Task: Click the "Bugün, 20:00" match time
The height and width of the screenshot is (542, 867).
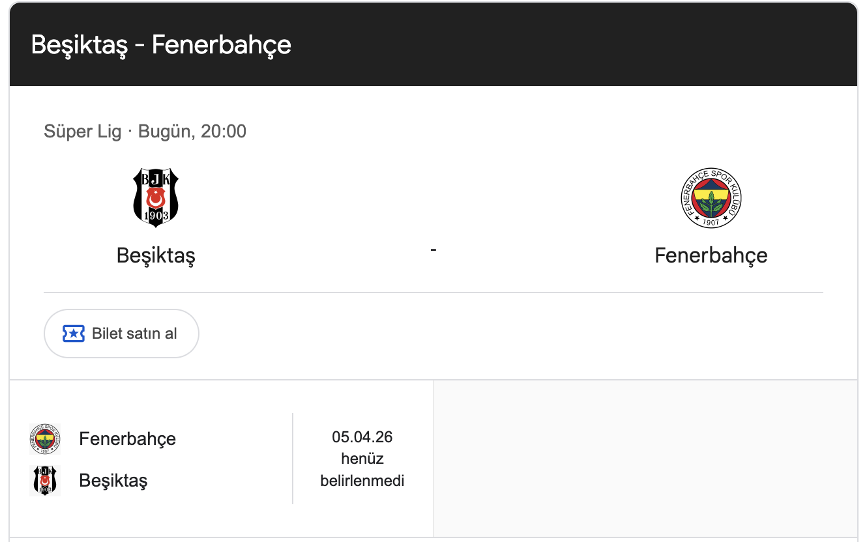Action: click(x=192, y=132)
